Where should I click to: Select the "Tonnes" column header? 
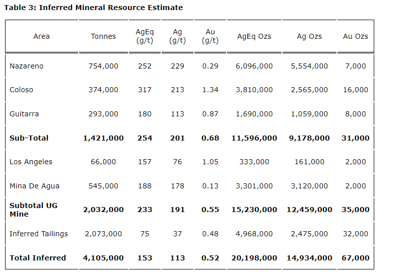(x=103, y=36)
